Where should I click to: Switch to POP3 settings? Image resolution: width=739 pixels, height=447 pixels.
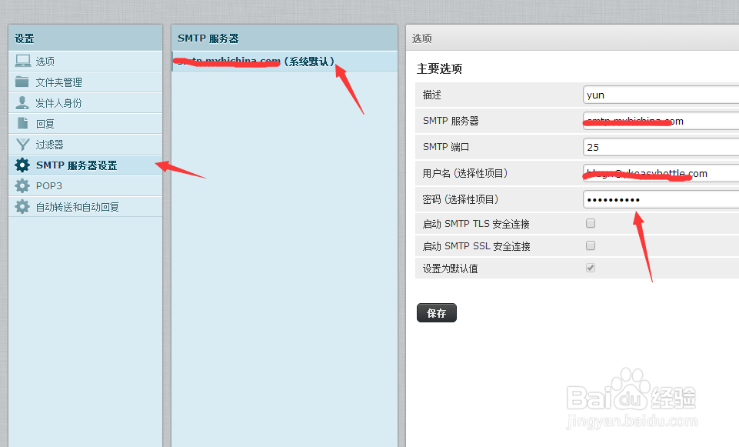point(49,185)
